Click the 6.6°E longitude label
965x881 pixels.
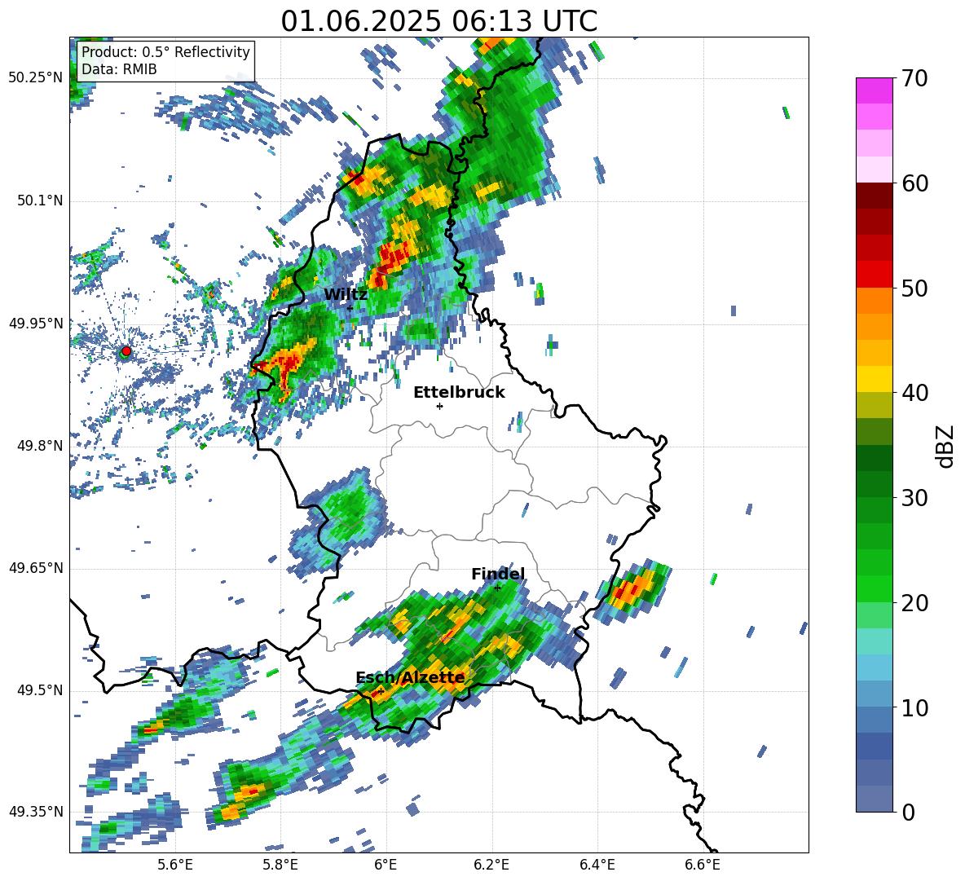click(703, 865)
